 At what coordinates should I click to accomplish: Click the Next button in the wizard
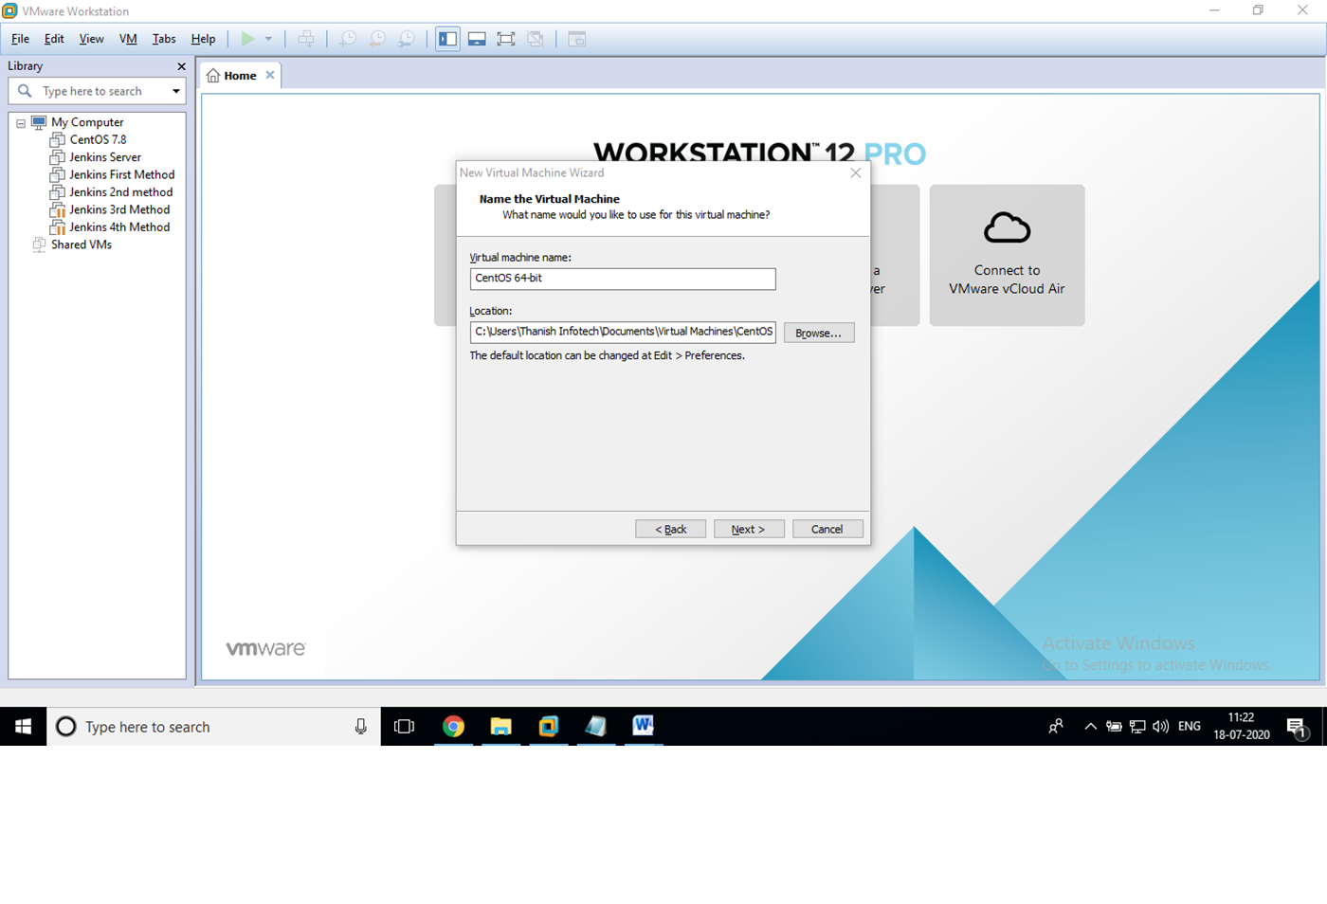(749, 528)
